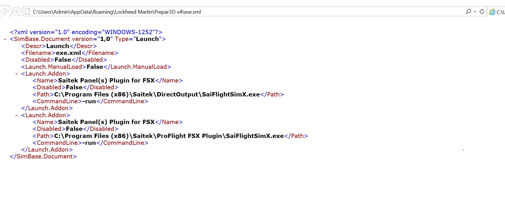Click the last closing Launch.Addon tag
The image size is (505, 223).
[47, 150]
